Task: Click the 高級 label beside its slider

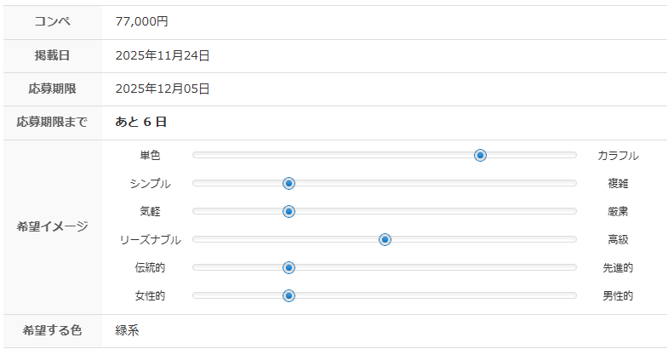Action: (618, 240)
